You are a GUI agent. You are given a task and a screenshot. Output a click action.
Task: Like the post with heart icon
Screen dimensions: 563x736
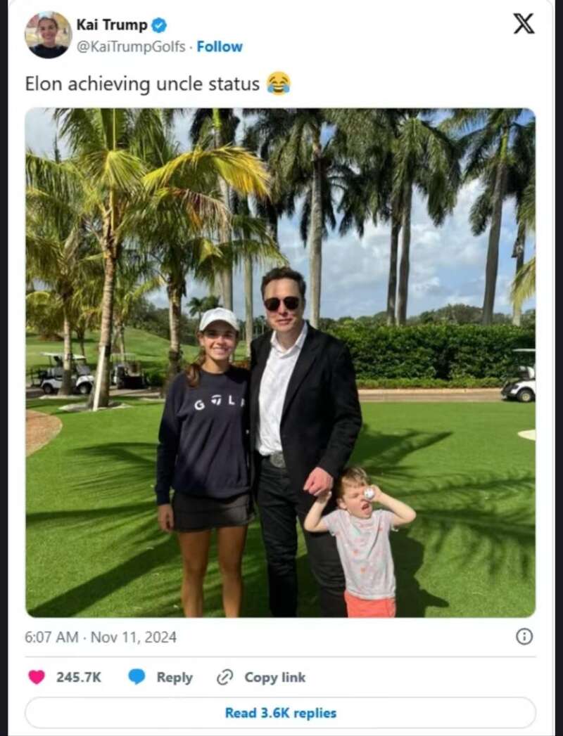[x=37, y=677]
